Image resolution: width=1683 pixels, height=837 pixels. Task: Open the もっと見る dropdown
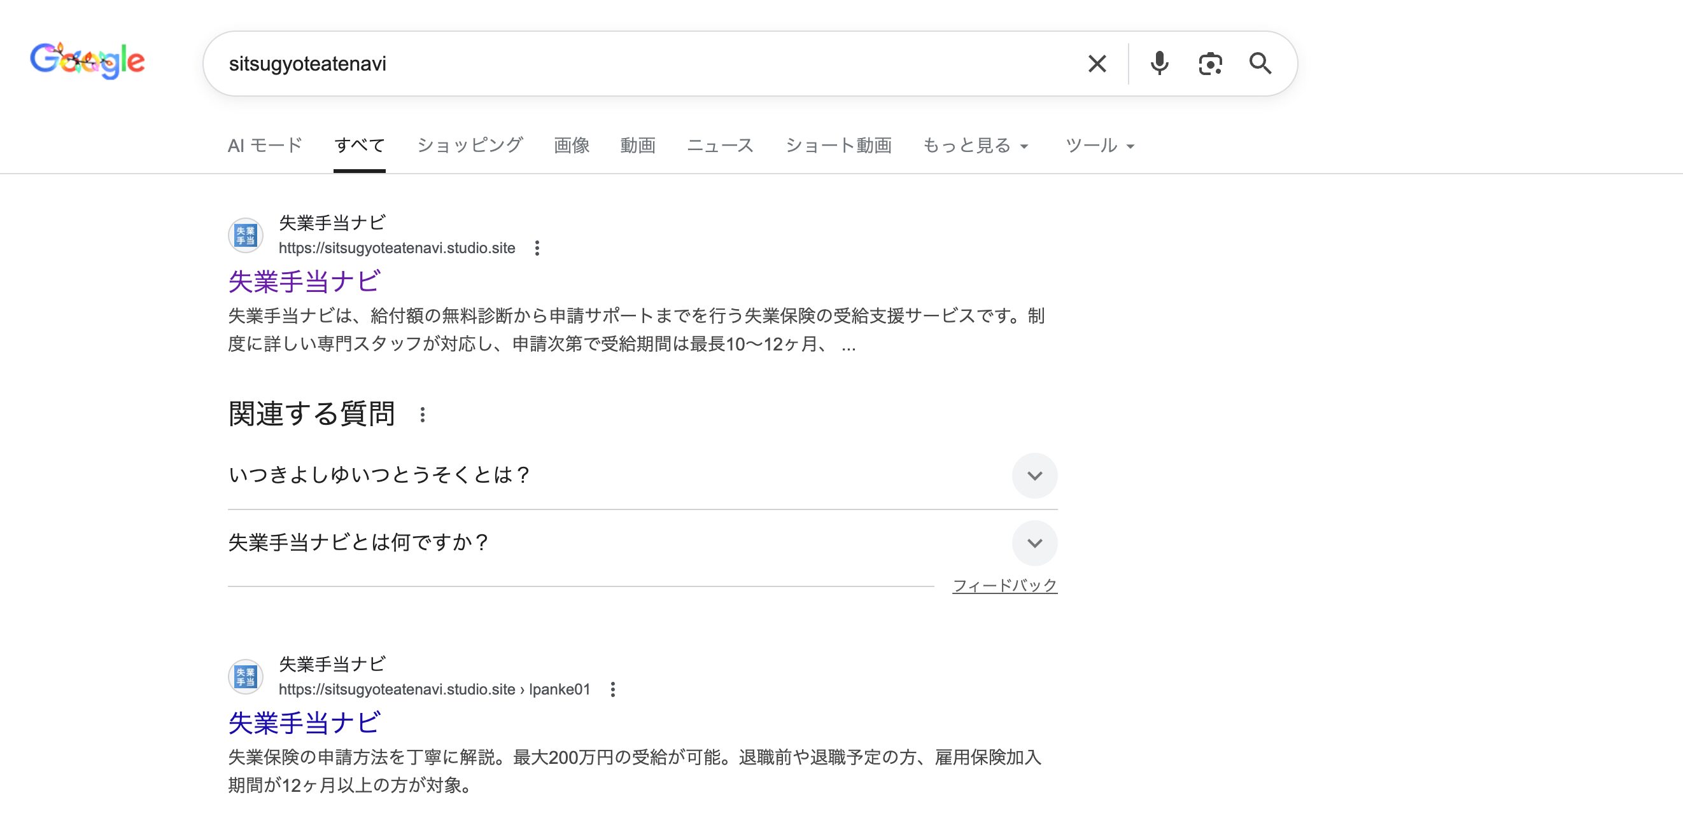tap(975, 145)
